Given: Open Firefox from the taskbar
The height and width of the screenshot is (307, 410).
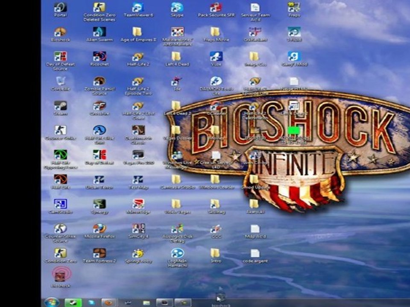Looking at the screenshot, I should (x=109, y=303).
